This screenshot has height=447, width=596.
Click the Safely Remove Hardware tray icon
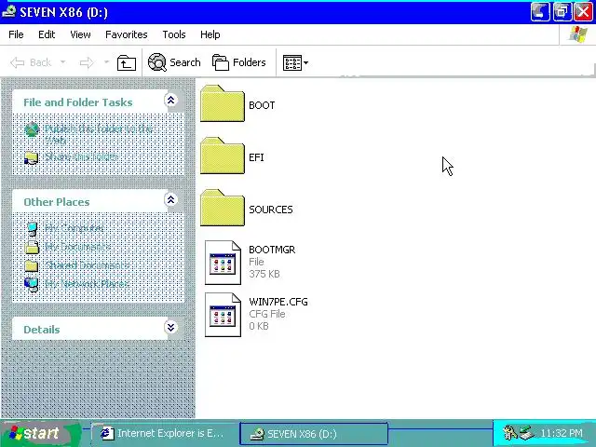pos(527,432)
